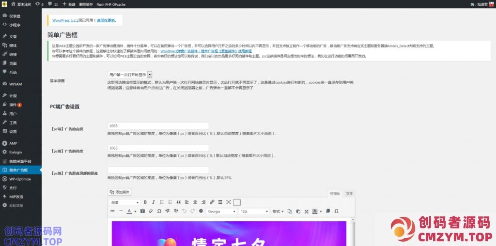Insert a bulleted list
Viewport: 496px width, 246px height.
pyautogui.click(x=161, y=202)
